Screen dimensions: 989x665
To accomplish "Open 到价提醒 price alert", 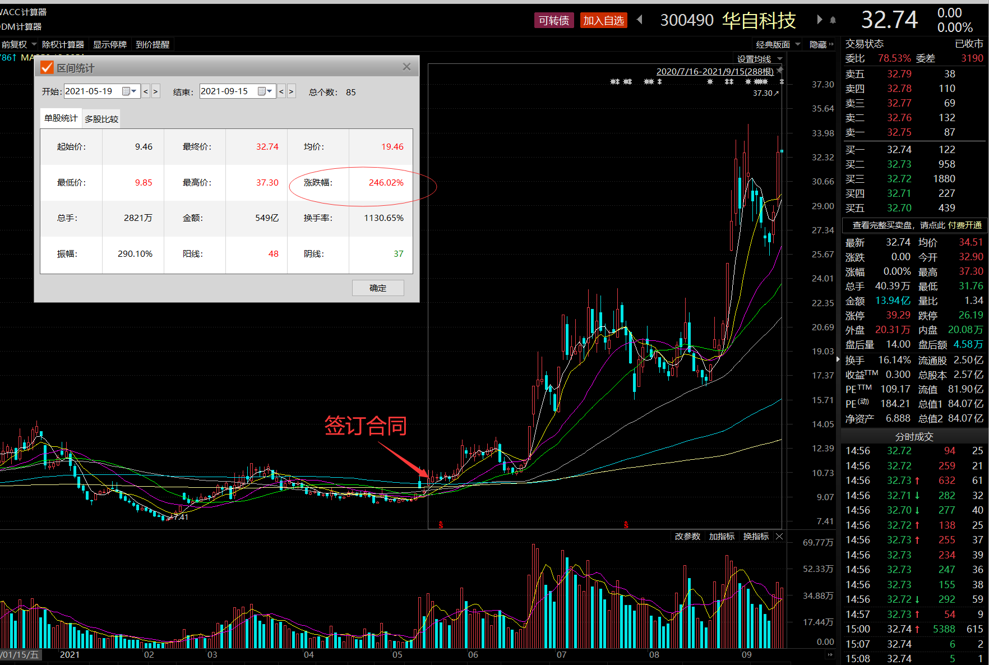I will pos(152,44).
